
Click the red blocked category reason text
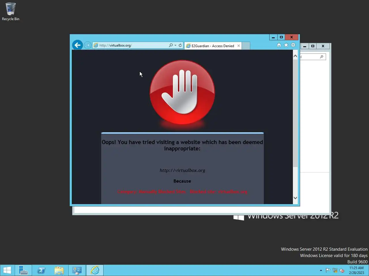(182, 192)
